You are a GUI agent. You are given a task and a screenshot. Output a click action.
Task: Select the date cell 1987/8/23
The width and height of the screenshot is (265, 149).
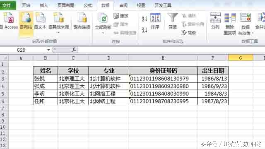tap(213, 101)
